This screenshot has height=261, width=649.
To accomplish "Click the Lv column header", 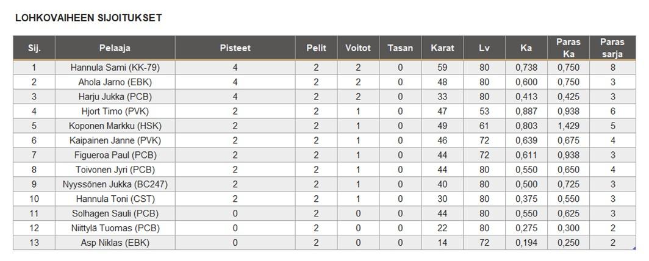I will 484,48.
